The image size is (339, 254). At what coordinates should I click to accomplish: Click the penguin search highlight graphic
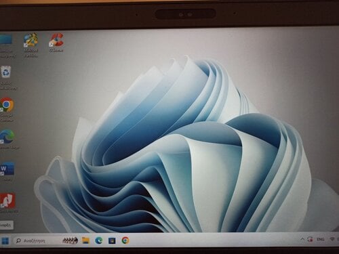click(x=71, y=240)
